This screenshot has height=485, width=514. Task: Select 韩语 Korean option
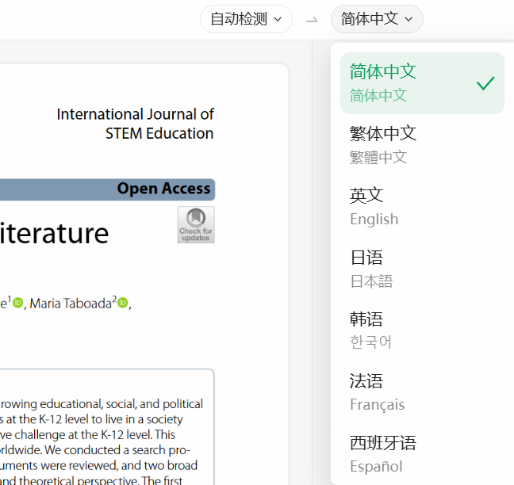(x=422, y=330)
